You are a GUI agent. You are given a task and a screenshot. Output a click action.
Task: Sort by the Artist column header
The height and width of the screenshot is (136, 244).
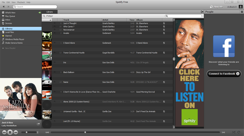click(114, 20)
